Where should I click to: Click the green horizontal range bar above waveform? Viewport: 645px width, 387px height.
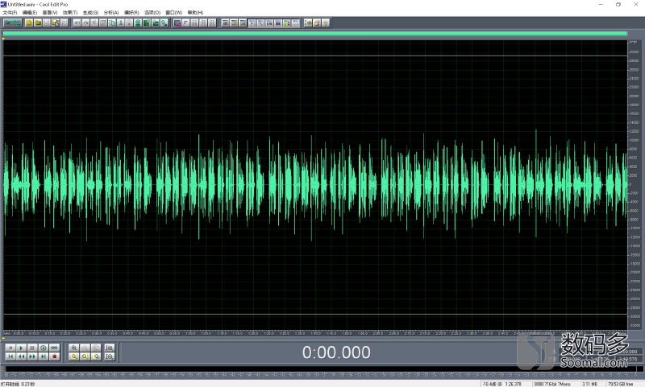(314, 34)
